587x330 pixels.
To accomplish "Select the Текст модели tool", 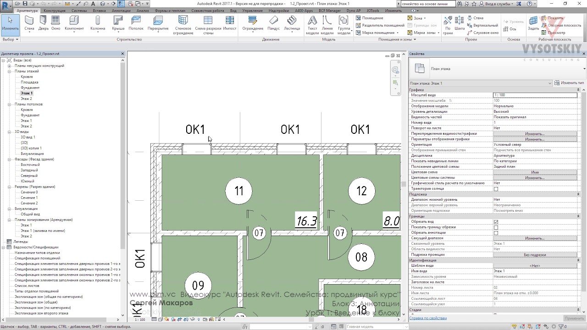I will tap(312, 25).
